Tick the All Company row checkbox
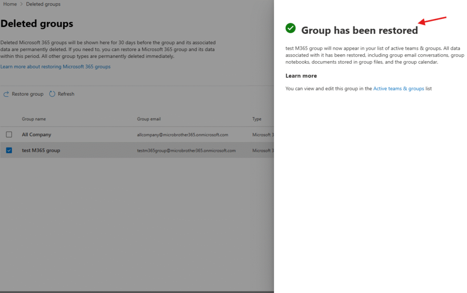This screenshot has height=293, width=467. (9, 134)
